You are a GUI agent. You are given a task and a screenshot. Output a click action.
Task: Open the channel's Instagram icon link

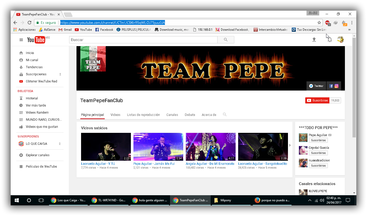click(337, 86)
